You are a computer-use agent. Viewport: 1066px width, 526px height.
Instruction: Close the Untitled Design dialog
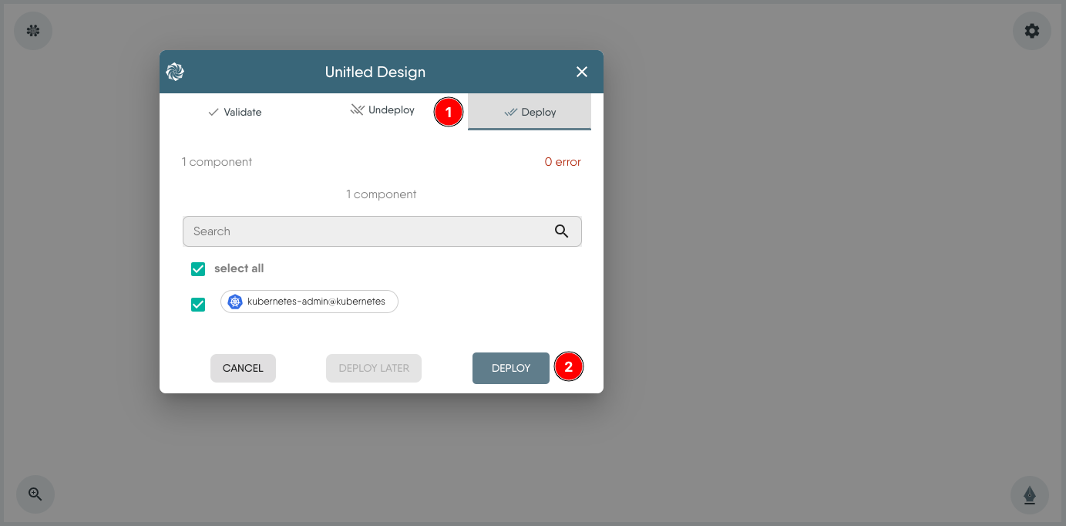(x=582, y=72)
